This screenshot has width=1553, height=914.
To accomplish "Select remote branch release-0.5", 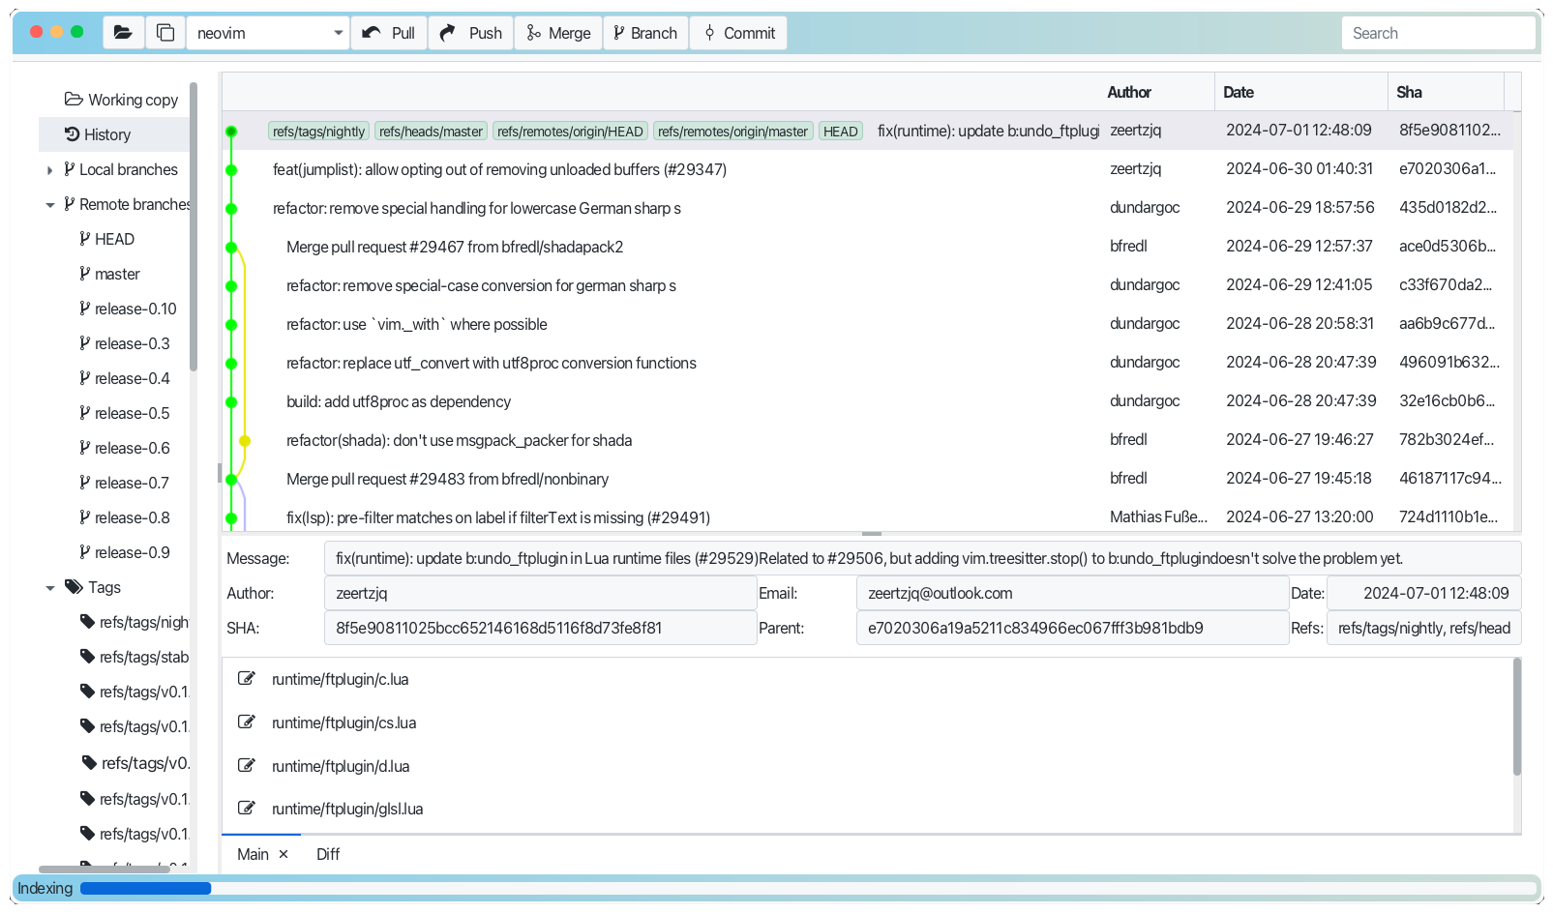I will [132, 413].
